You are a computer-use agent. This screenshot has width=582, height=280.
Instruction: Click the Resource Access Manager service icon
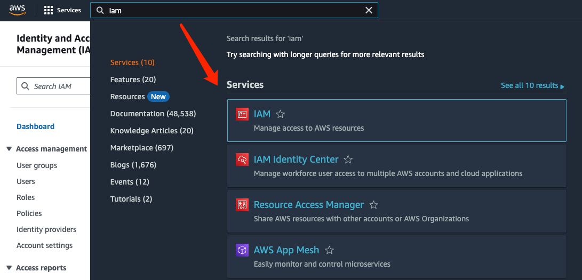[242, 205]
